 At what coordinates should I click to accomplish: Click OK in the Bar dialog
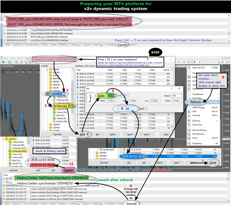tap(128, 109)
